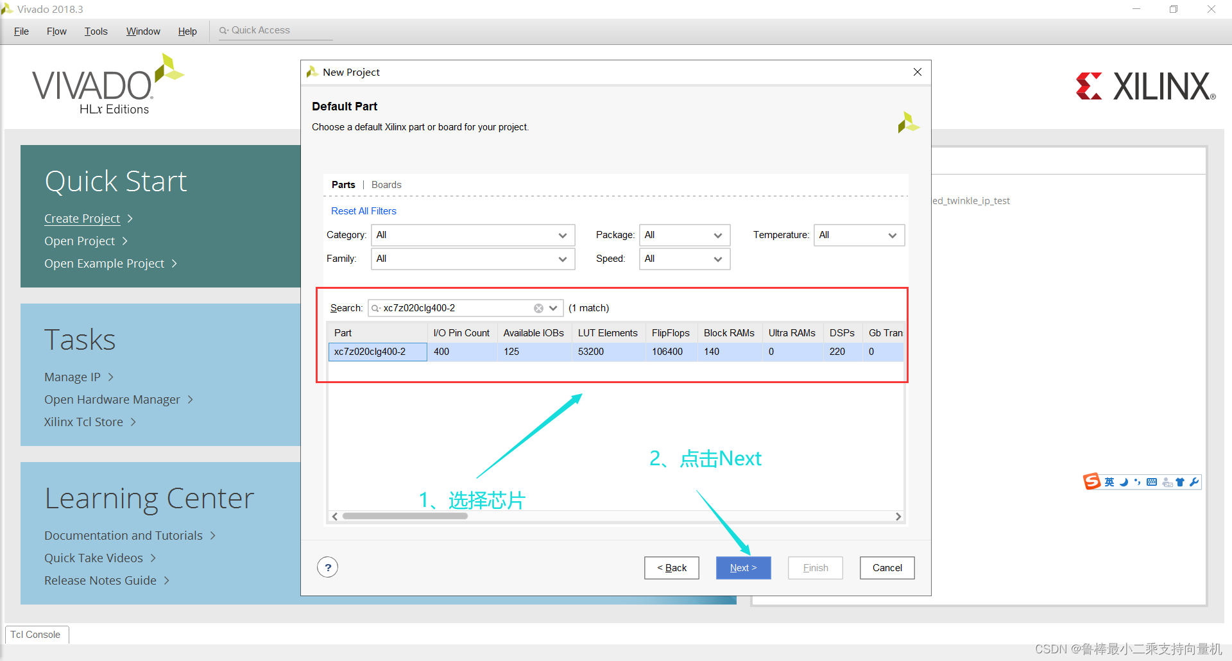
Task: Toggle Sogou English/Chinese mode icon
Action: coord(1109,482)
